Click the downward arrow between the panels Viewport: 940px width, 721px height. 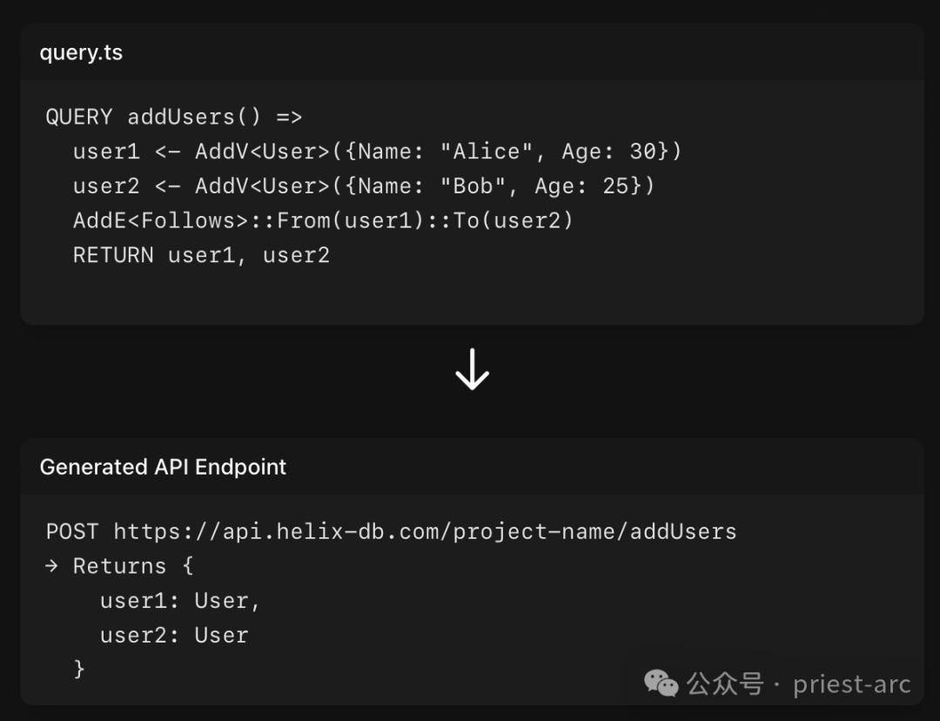[472, 370]
